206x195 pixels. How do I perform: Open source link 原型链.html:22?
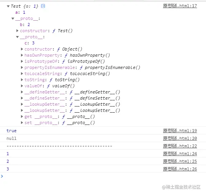coord(180,146)
